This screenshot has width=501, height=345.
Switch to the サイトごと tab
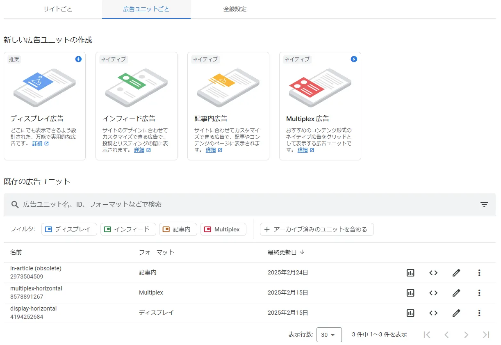(x=57, y=9)
